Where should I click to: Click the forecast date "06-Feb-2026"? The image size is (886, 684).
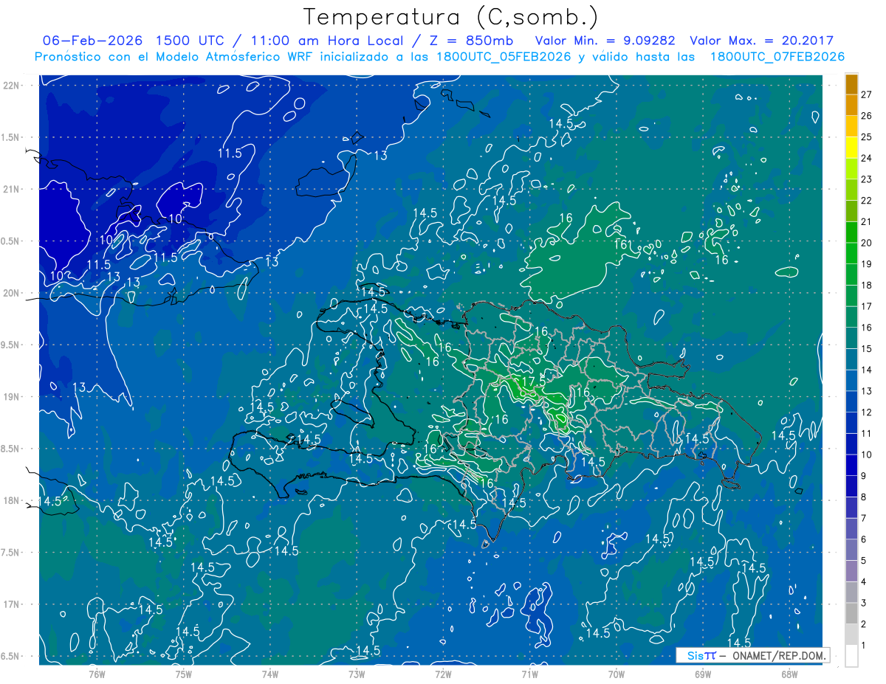(x=92, y=41)
